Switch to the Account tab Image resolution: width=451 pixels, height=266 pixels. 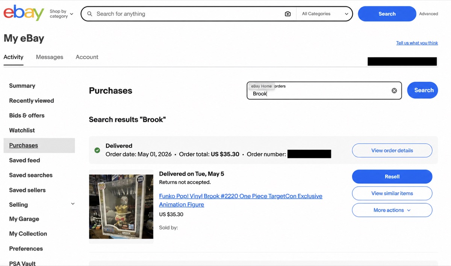point(87,57)
